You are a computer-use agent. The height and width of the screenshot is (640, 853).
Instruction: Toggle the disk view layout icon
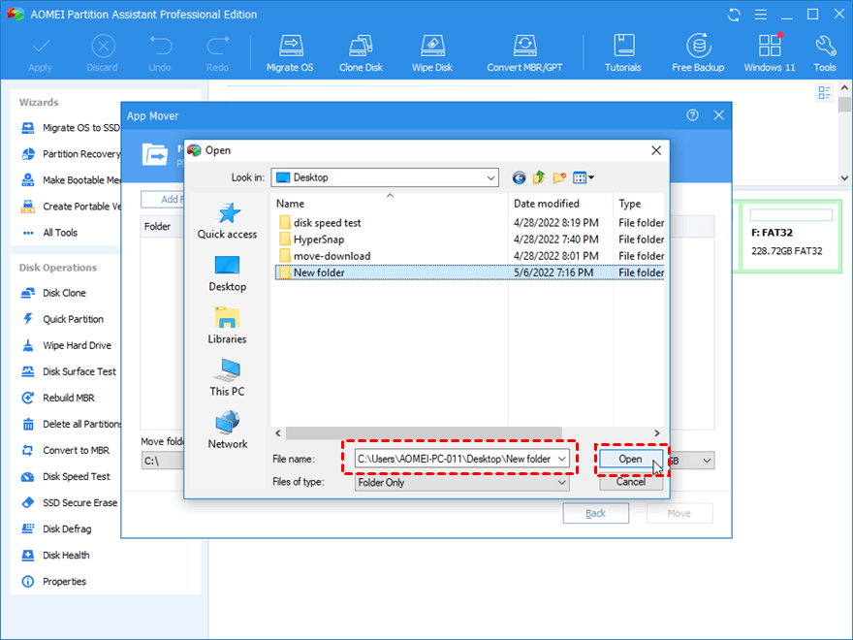pyautogui.click(x=824, y=93)
